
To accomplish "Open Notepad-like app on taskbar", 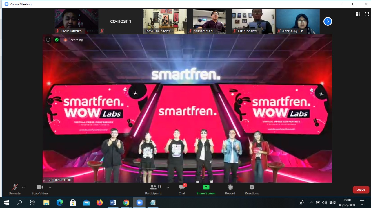I will pos(153,203).
